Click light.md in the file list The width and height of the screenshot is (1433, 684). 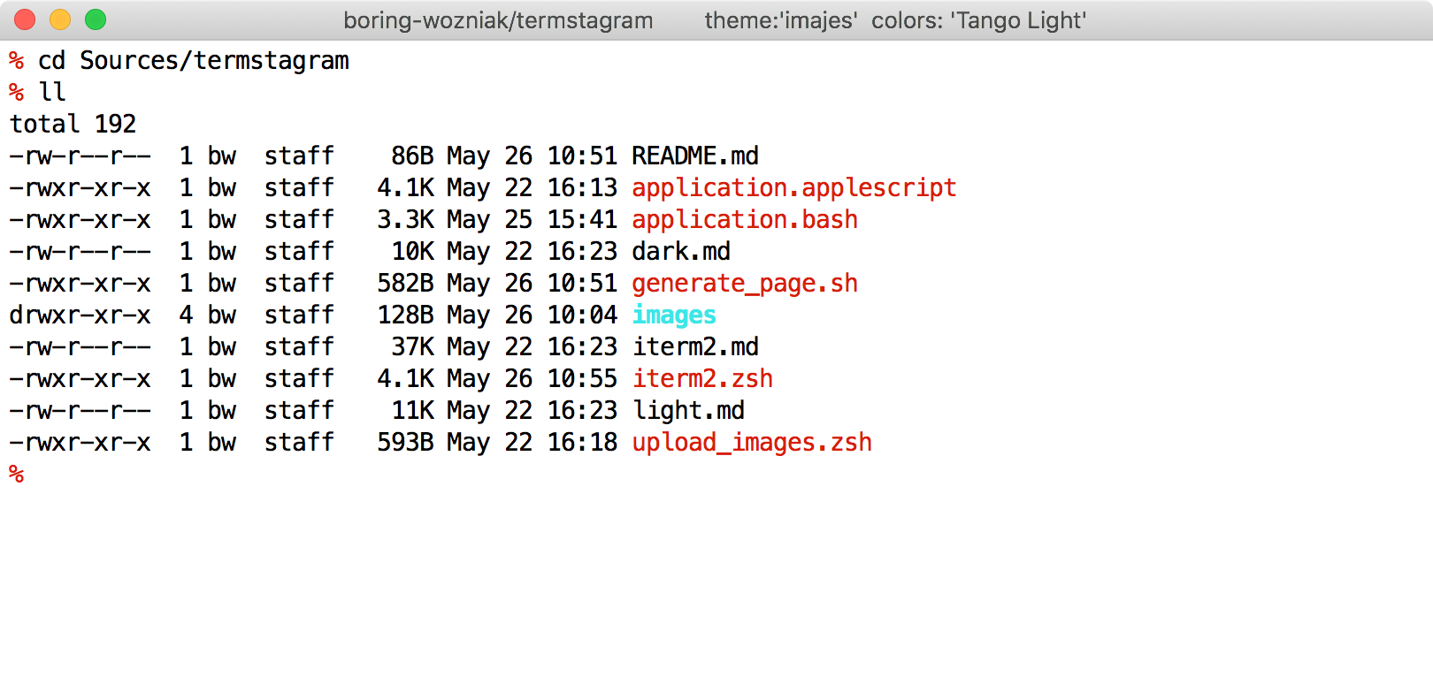click(687, 411)
